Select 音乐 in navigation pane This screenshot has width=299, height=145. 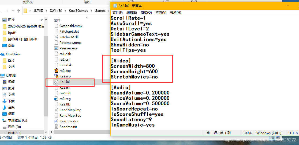tap(11, 107)
